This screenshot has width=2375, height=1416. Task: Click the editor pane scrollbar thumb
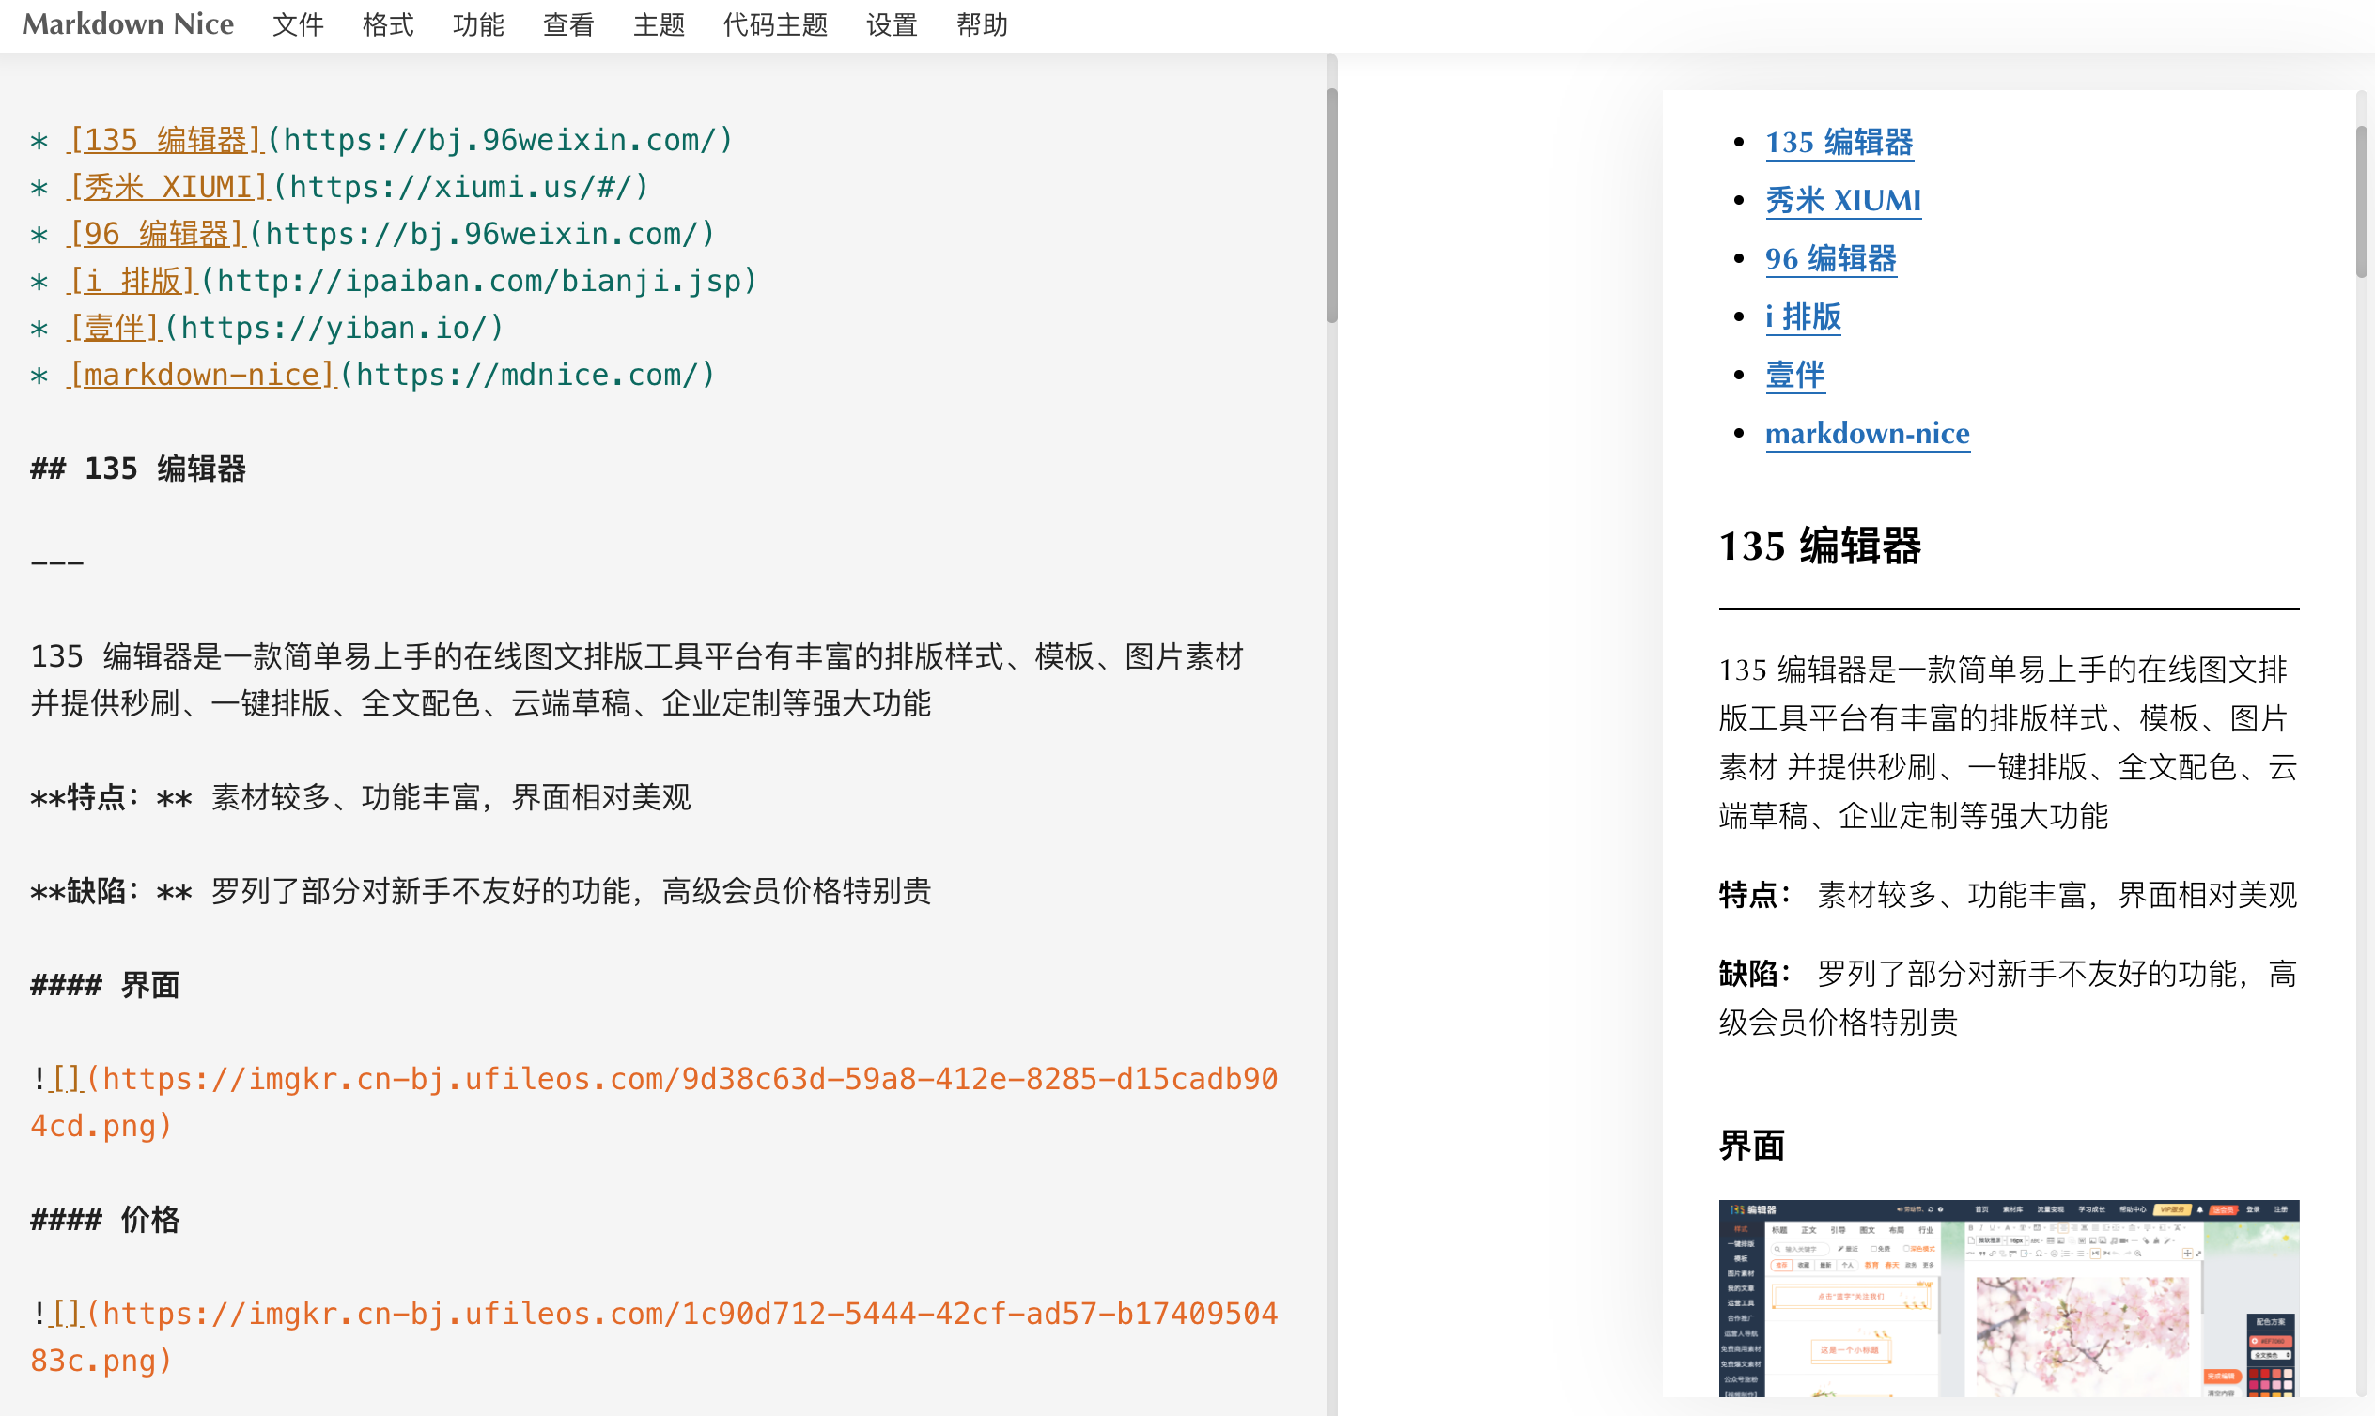1331,205
